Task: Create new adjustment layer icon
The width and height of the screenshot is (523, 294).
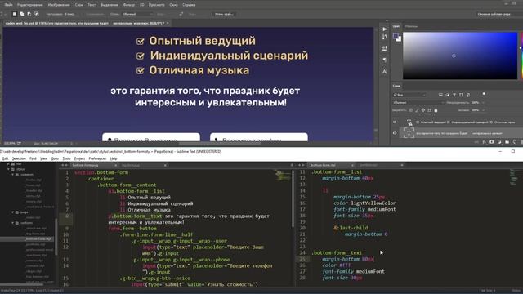Action: pos(499,142)
